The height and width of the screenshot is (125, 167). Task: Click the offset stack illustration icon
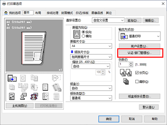126,82
